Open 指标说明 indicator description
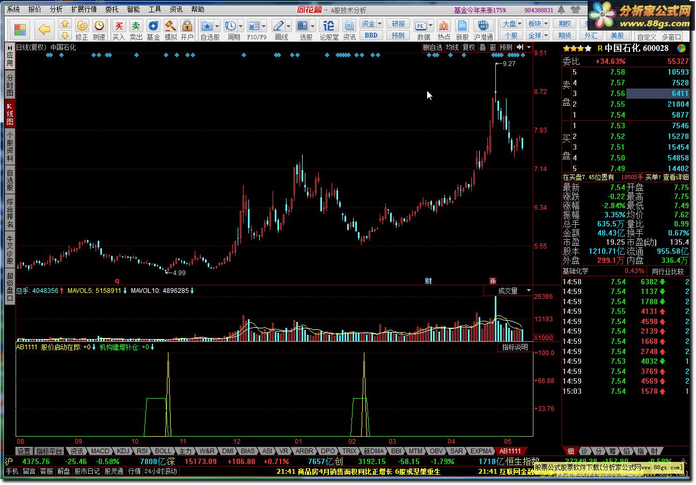Screen dimensions: 696x485 click(x=515, y=347)
